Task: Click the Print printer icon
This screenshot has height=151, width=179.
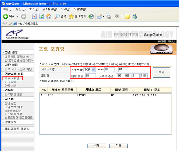Action: click(x=109, y=16)
